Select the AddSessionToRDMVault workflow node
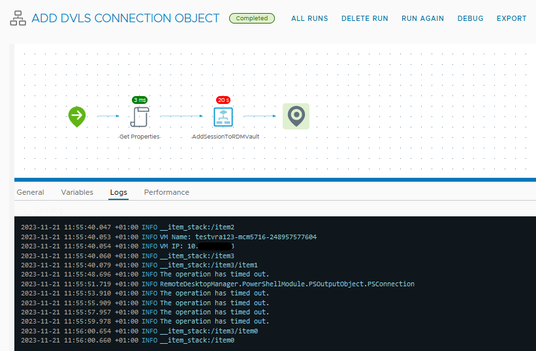The width and height of the screenshot is (536, 351). 223,117
